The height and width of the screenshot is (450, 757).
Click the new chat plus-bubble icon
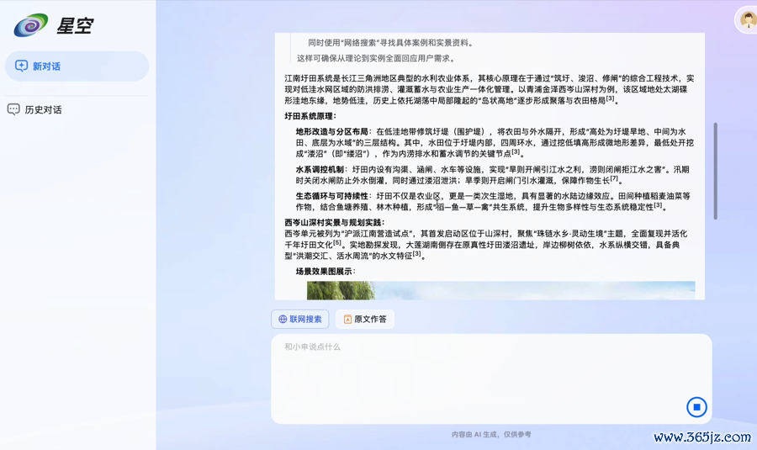click(21, 66)
